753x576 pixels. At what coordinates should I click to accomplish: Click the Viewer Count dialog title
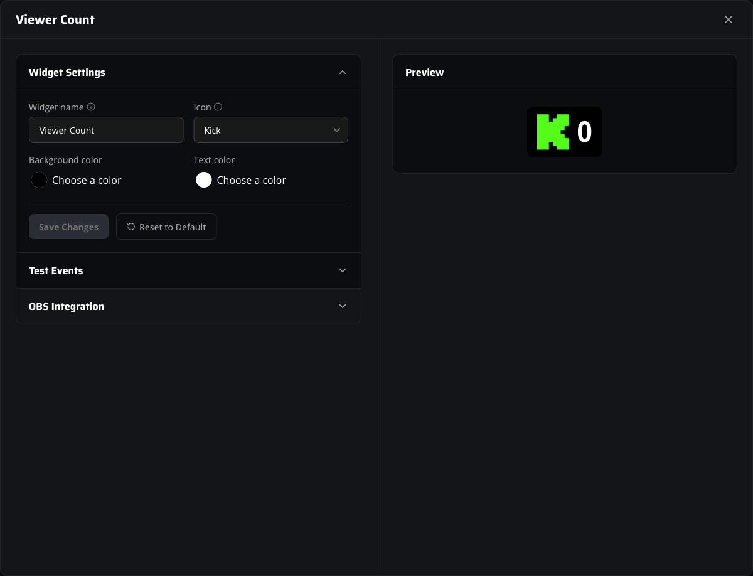pos(55,19)
